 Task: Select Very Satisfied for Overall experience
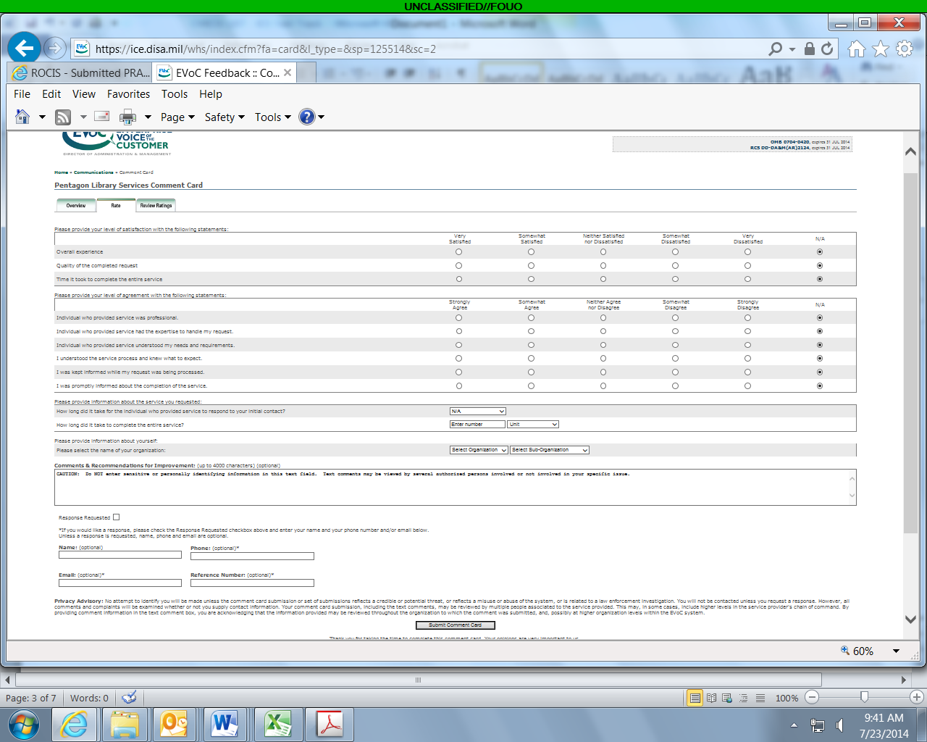pyautogui.click(x=458, y=252)
